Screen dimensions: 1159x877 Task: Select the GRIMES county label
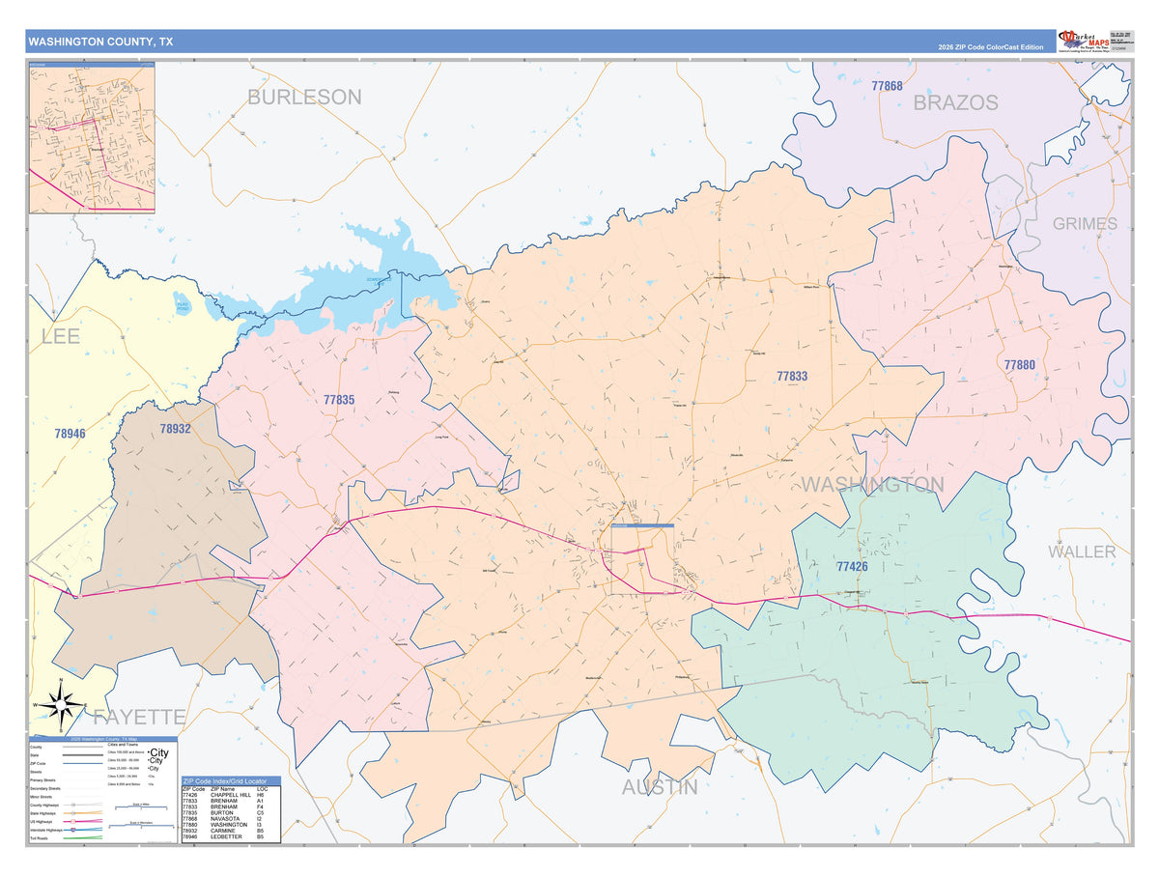pos(1085,223)
